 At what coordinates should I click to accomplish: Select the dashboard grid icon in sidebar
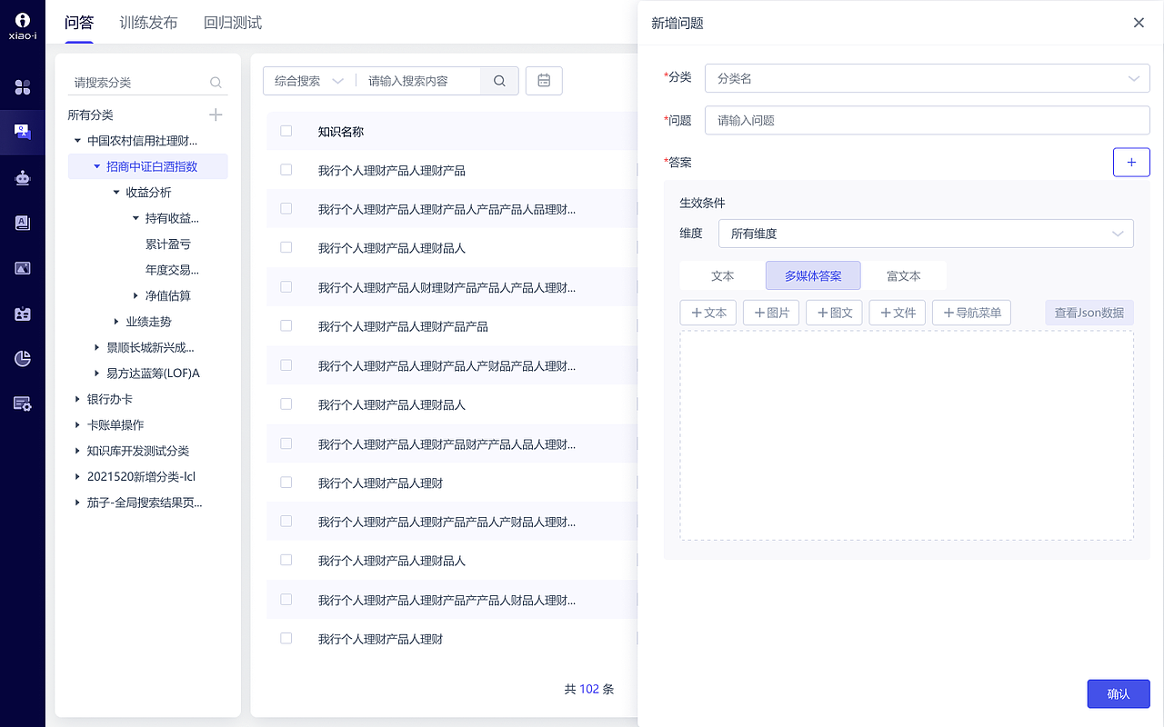point(22,87)
